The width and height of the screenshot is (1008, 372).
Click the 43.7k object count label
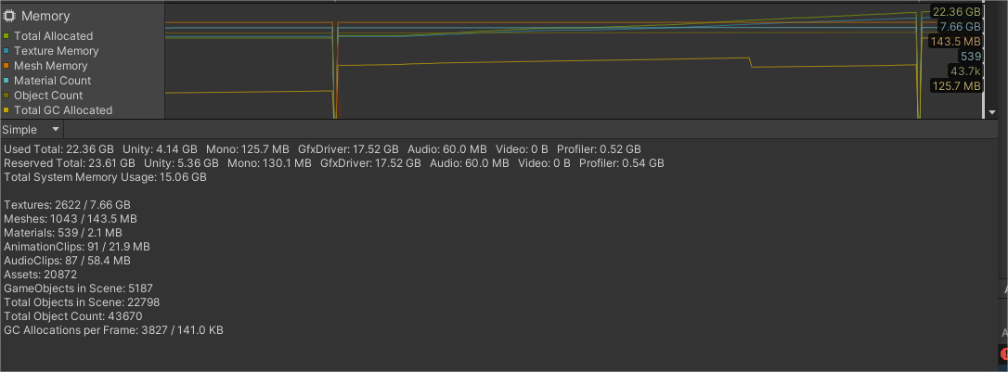(x=964, y=71)
